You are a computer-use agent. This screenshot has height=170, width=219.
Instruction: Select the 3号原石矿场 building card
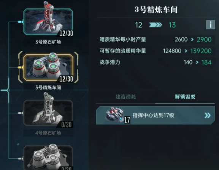click(x=48, y=22)
